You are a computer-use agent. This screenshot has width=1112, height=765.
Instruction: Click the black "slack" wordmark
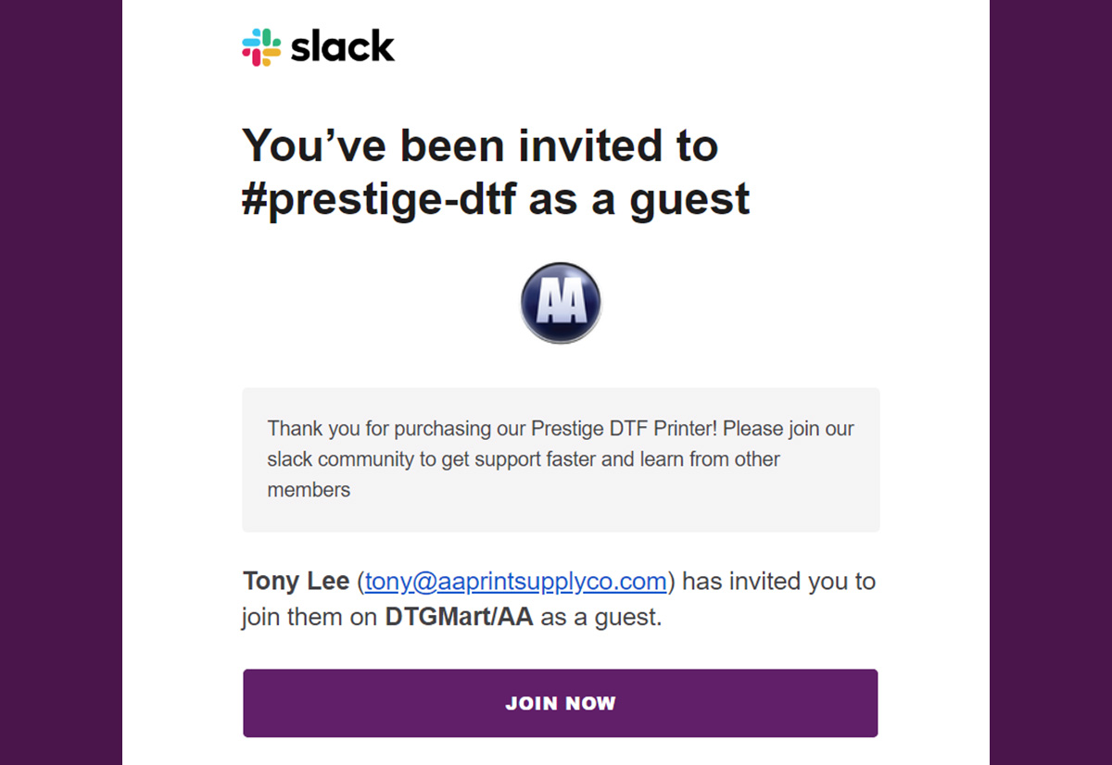pos(343,47)
